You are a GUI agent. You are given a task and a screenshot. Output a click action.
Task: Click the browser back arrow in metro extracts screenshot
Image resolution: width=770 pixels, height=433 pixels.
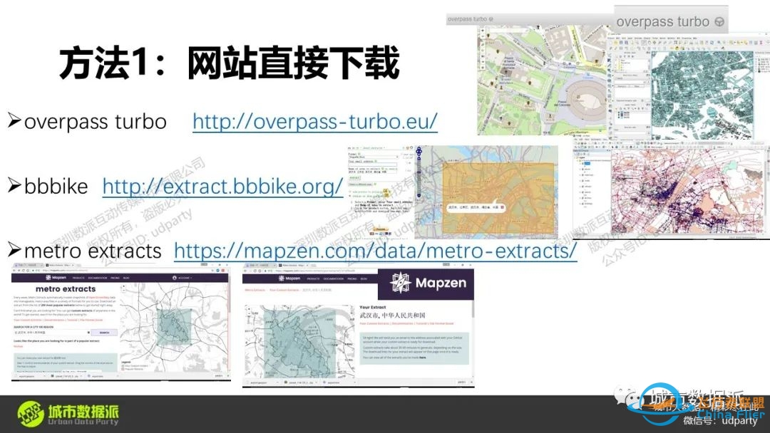14,270
